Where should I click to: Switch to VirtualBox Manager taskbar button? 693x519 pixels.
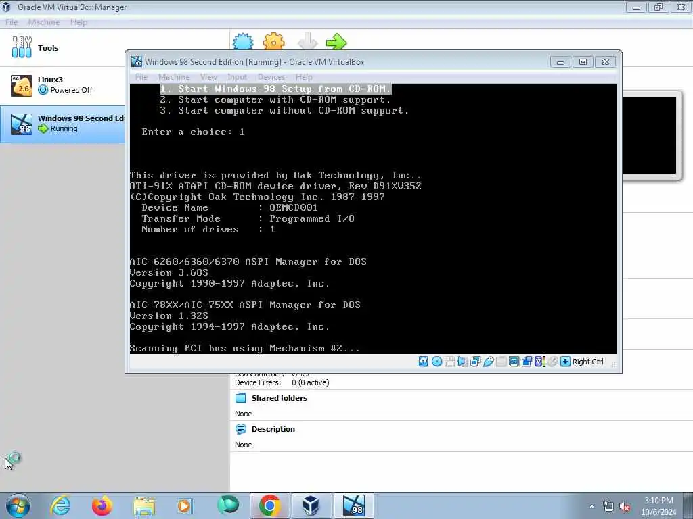pos(311,505)
